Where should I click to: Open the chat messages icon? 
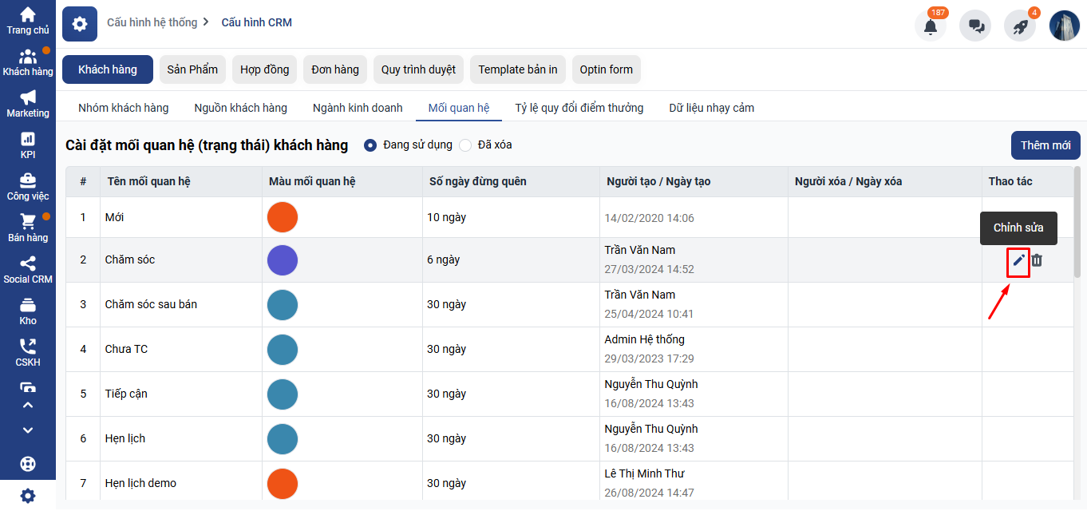click(x=975, y=26)
